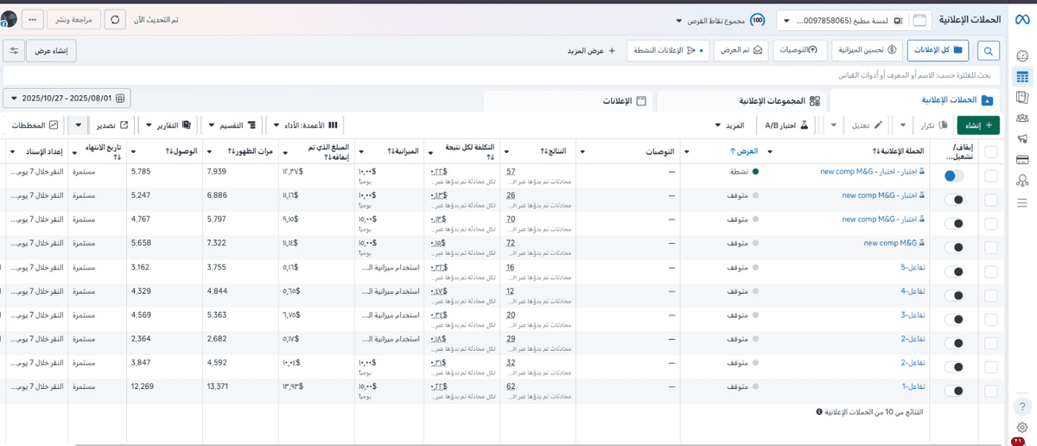
Task: Enable the تفاعل-5 campaign toggle
Action: [954, 271]
